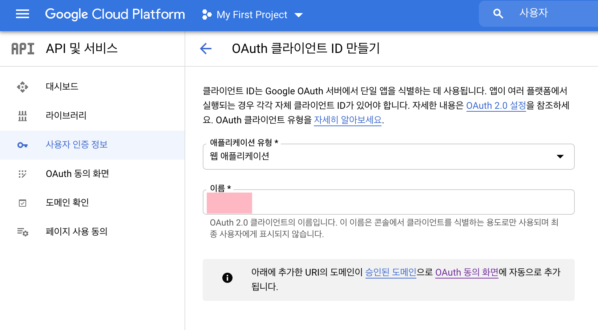Open the 자세히 알아보세요 link
Viewport: 598px width, 330px height.
coord(348,120)
